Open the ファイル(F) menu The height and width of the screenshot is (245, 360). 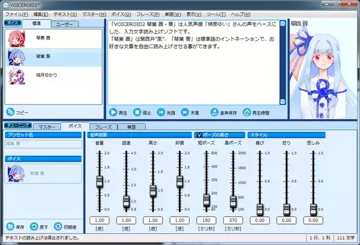pos(16,13)
